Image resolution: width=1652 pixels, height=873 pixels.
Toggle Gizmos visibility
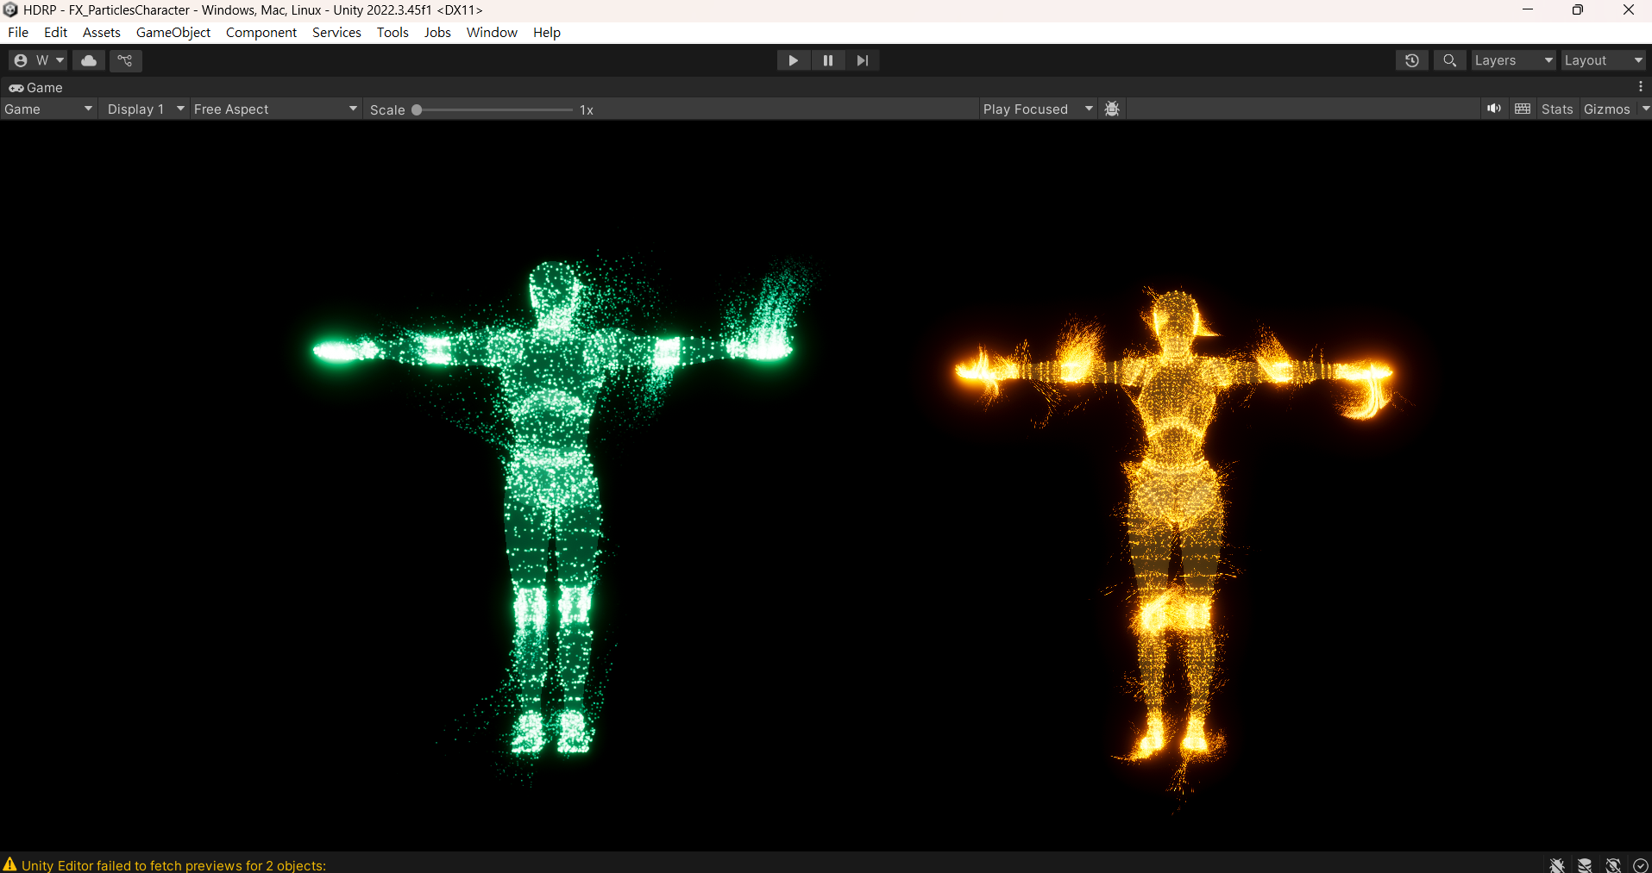click(1607, 109)
